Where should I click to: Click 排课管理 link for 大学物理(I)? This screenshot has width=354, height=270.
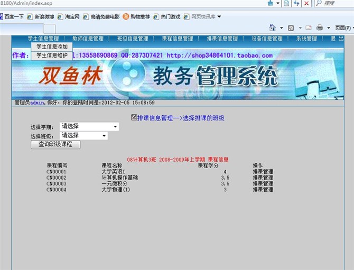(x=263, y=190)
